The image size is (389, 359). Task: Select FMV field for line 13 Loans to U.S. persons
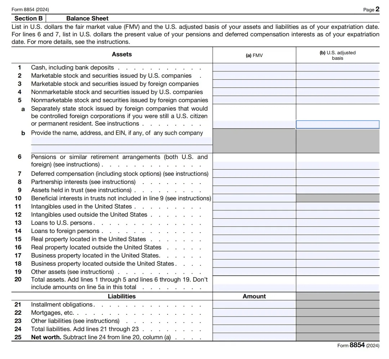pyautogui.click(x=254, y=223)
